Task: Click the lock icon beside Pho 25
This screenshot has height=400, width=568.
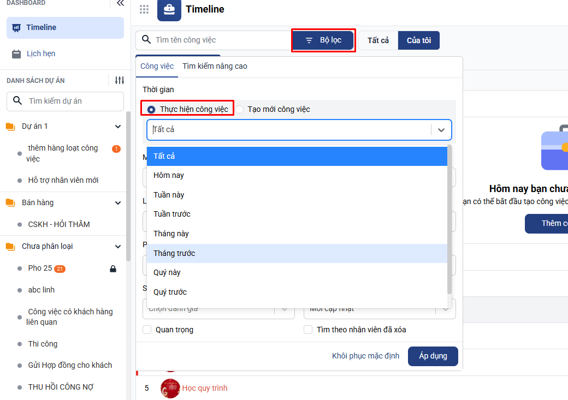Action: [x=113, y=268]
